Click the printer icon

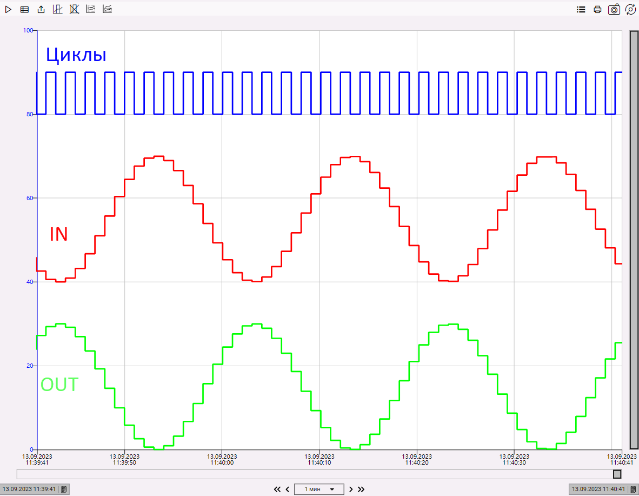pos(597,9)
